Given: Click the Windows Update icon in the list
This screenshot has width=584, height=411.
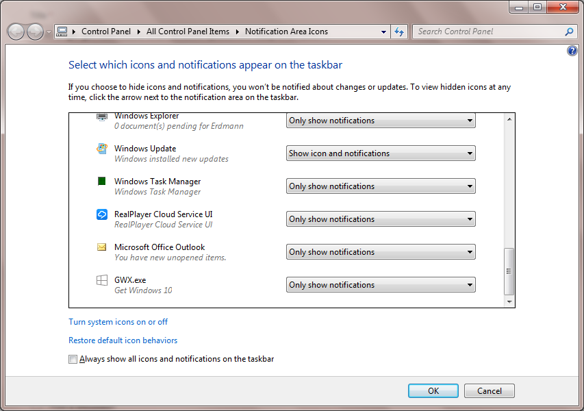Looking at the screenshot, I should pyautogui.click(x=102, y=149).
